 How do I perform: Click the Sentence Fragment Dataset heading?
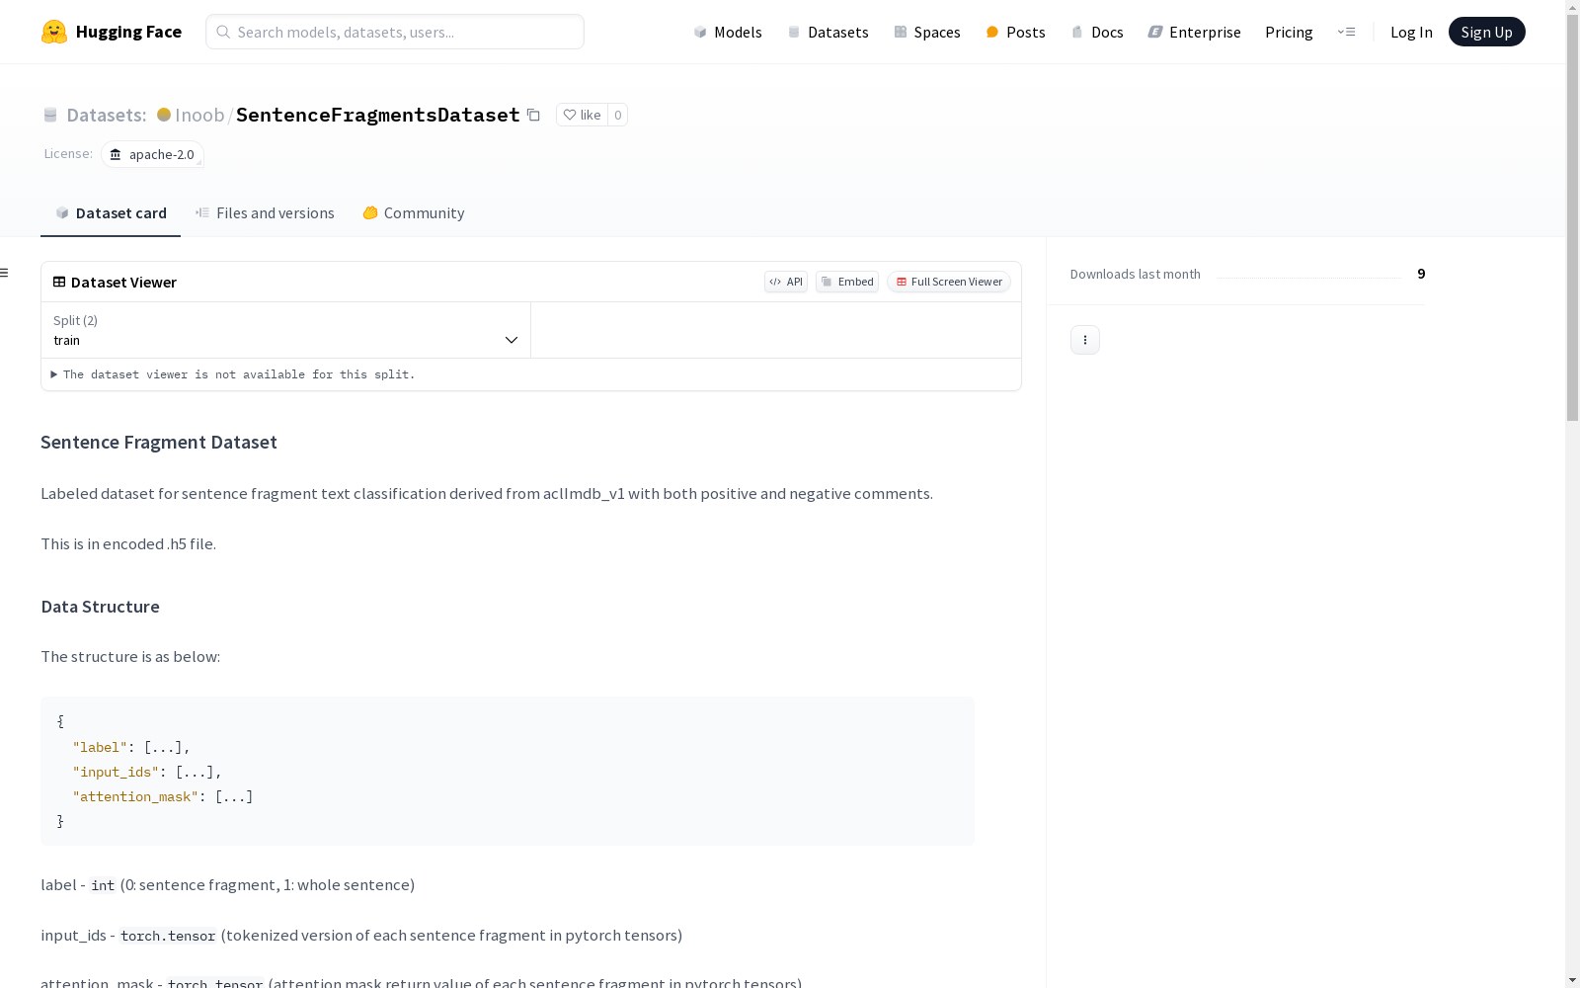point(159,442)
